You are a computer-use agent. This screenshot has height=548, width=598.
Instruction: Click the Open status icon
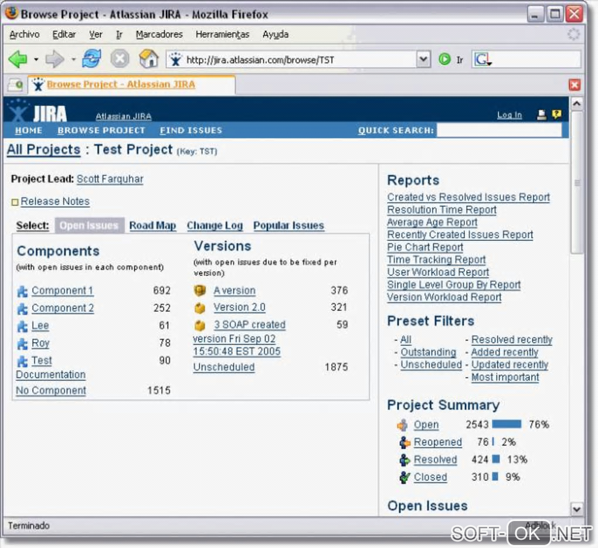pos(403,425)
